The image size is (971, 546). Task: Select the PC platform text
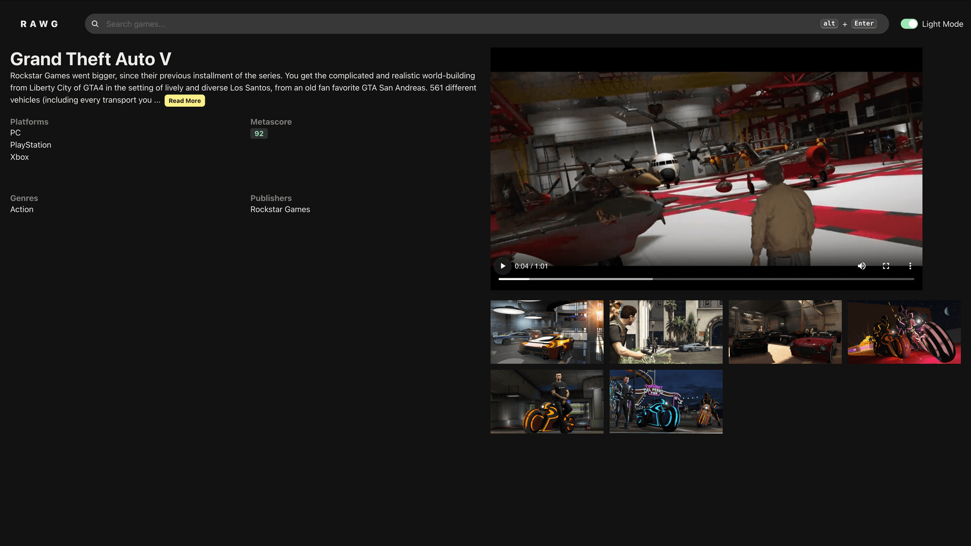pos(16,133)
